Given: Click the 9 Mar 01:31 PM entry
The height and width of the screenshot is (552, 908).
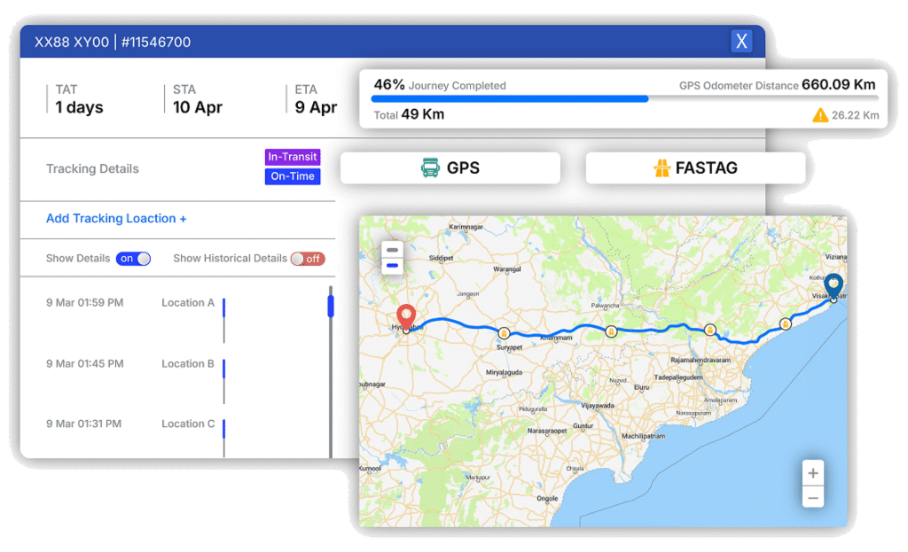Looking at the screenshot, I should 84,424.
